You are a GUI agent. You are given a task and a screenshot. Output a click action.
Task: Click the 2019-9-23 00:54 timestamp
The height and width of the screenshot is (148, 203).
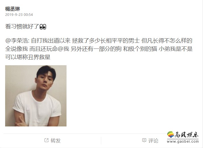(x=19, y=14)
